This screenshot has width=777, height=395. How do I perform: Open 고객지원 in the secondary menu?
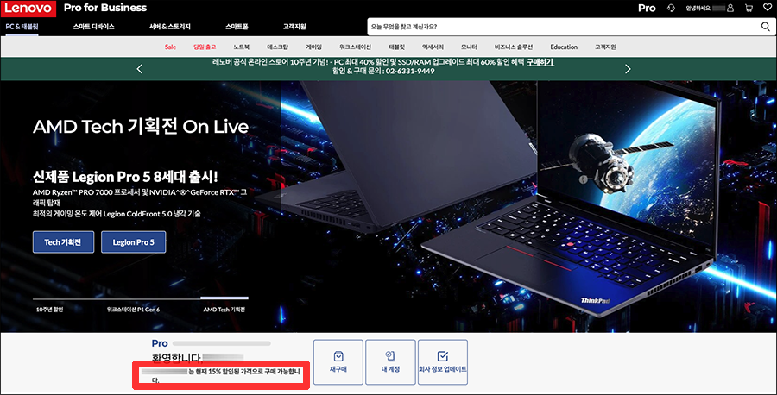(x=605, y=47)
